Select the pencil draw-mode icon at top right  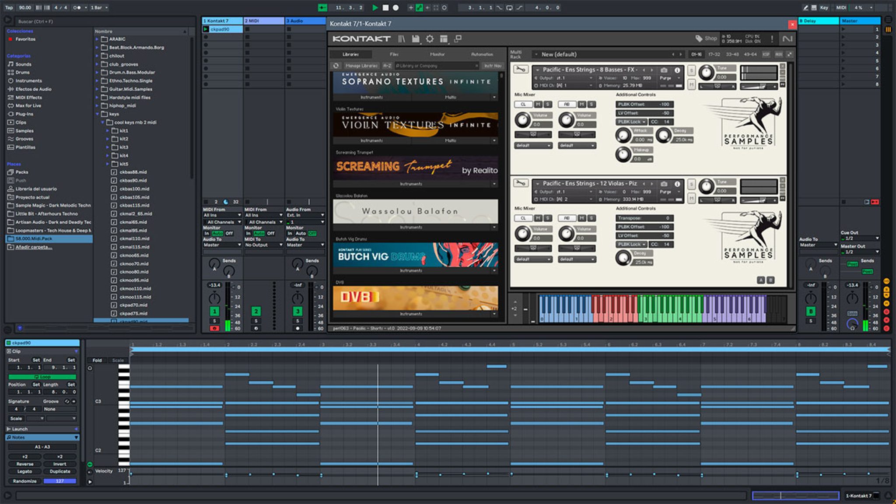(805, 7)
